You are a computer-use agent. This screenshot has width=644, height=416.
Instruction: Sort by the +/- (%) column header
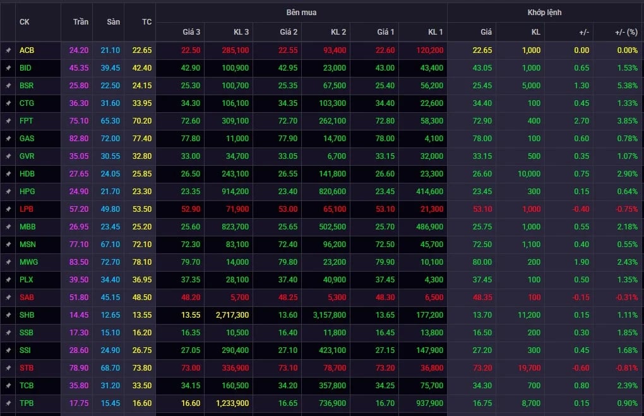pyautogui.click(x=626, y=32)
